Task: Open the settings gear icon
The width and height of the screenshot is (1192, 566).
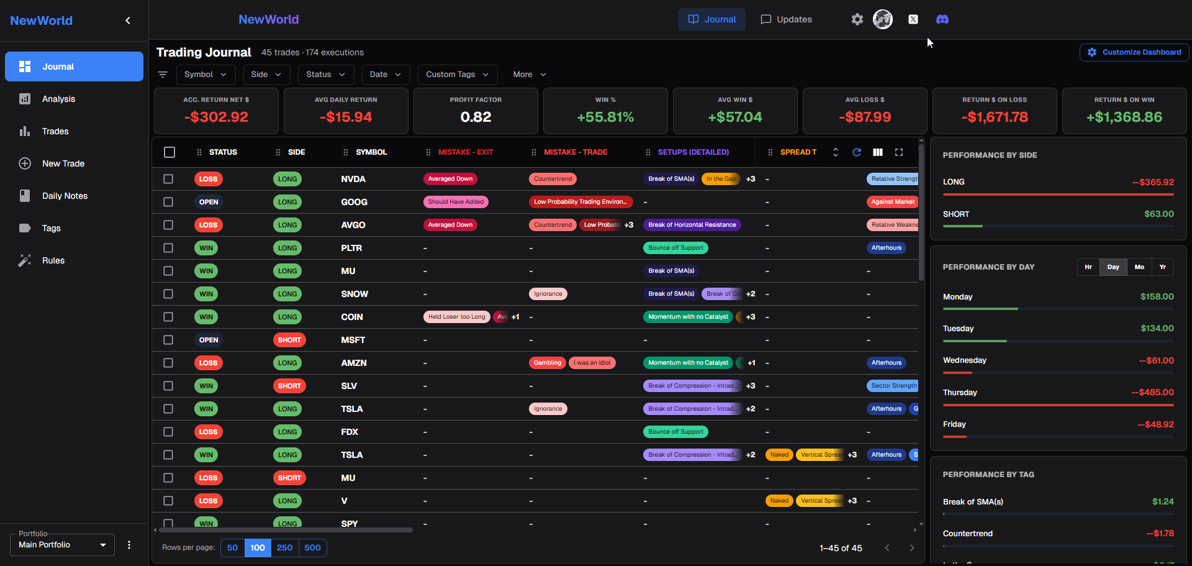Action: (x=857, y=19)
